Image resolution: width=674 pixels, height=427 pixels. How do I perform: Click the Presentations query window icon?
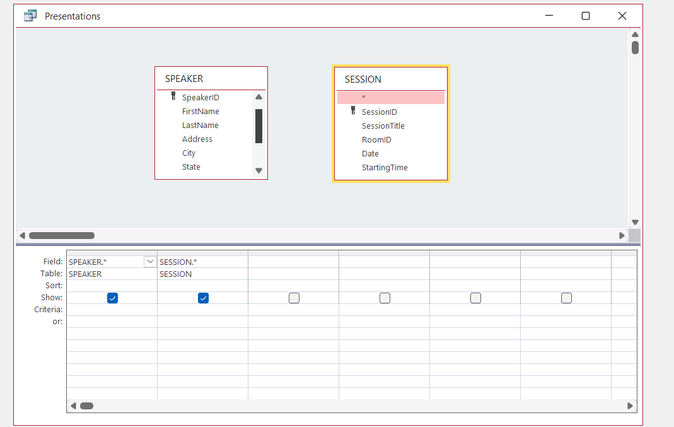pos(30,16)
